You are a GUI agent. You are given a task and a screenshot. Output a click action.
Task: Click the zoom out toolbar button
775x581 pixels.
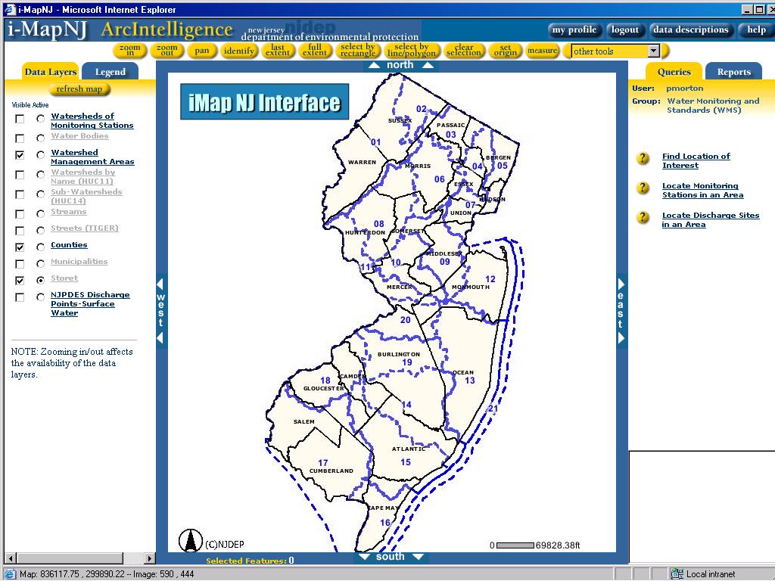pos(167,50)
